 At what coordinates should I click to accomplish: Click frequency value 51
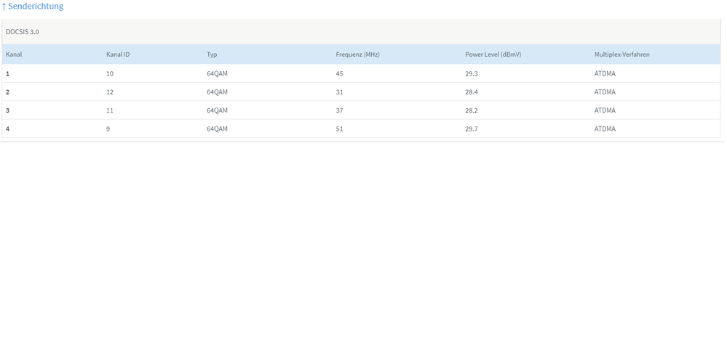point(339,129)
